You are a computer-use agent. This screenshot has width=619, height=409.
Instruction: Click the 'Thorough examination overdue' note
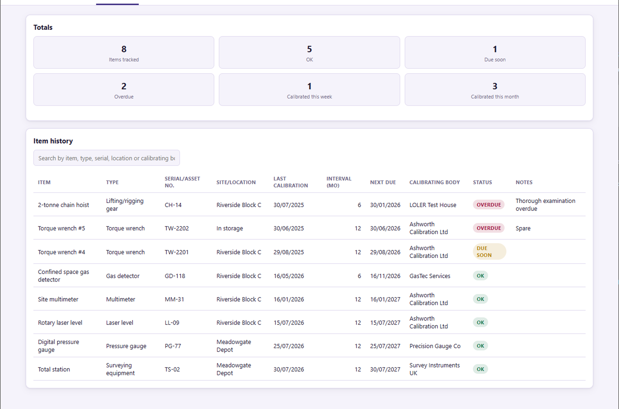[x=545, y=205]
